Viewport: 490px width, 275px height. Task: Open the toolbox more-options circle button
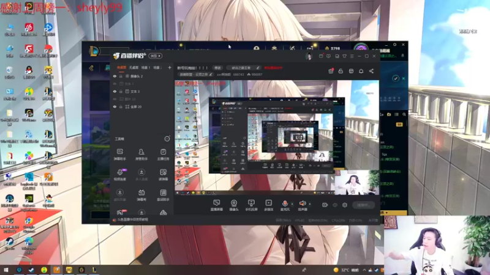167,139
